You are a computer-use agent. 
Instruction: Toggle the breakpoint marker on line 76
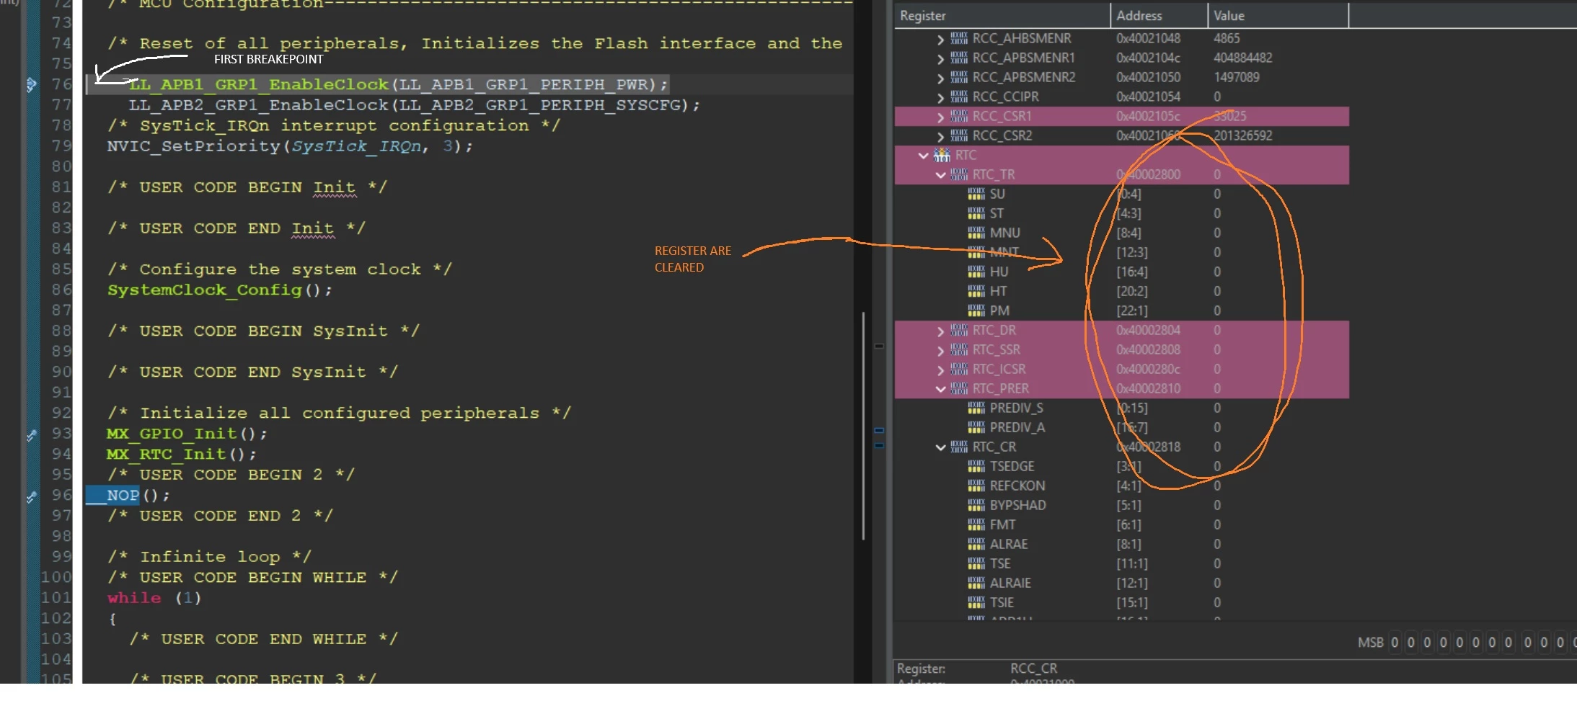coord(32,84)
